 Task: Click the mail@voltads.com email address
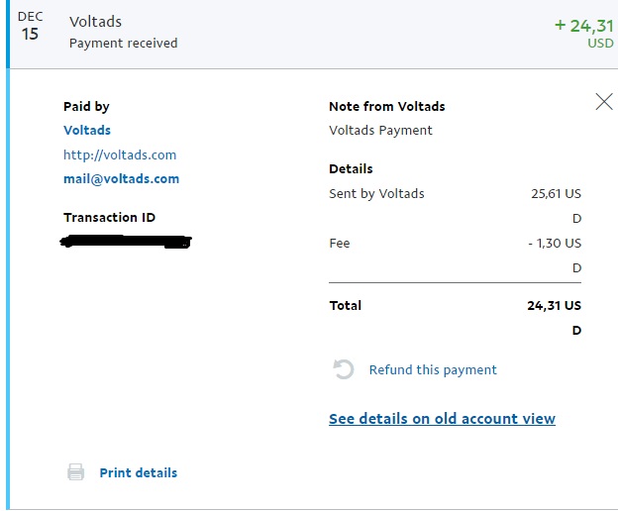pos(121,179)
